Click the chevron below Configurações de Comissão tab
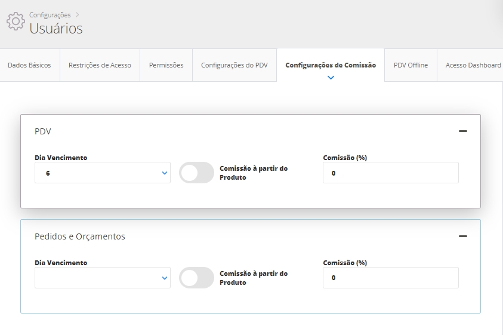 pyautogui.click(x=331, y=78)
